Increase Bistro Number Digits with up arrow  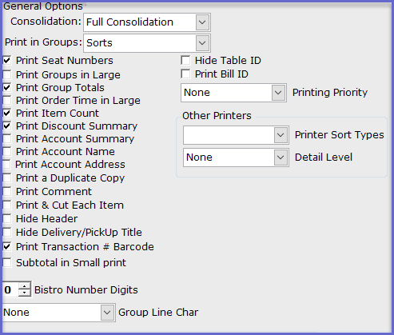(25, 286)
